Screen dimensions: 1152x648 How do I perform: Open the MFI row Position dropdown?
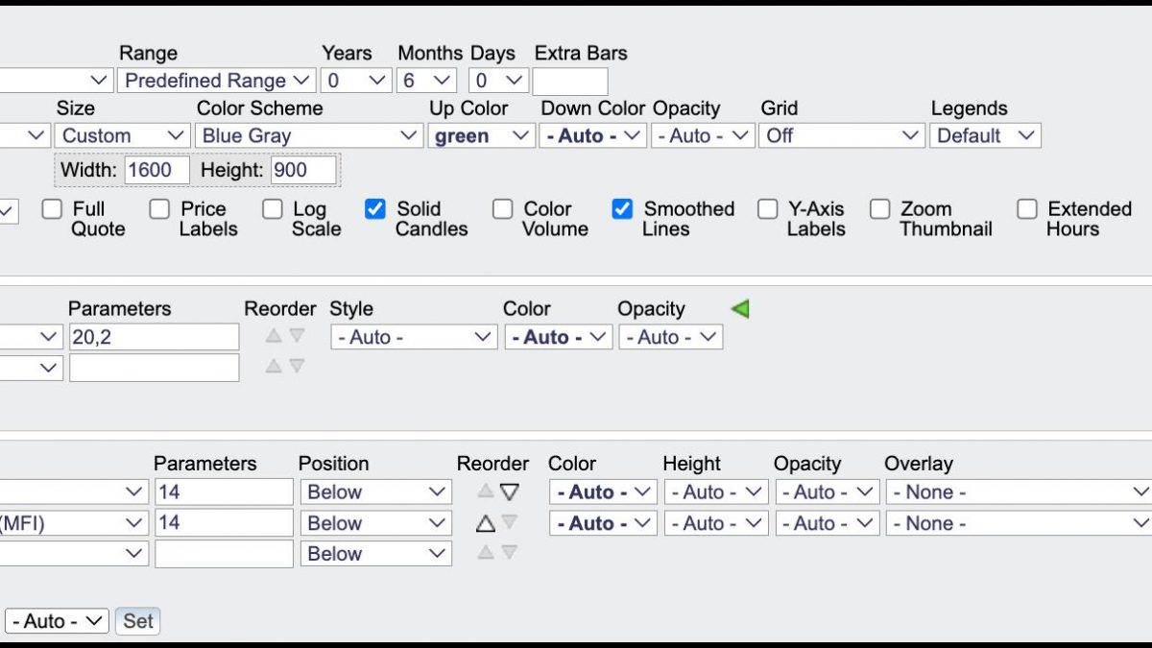point(375,523)
